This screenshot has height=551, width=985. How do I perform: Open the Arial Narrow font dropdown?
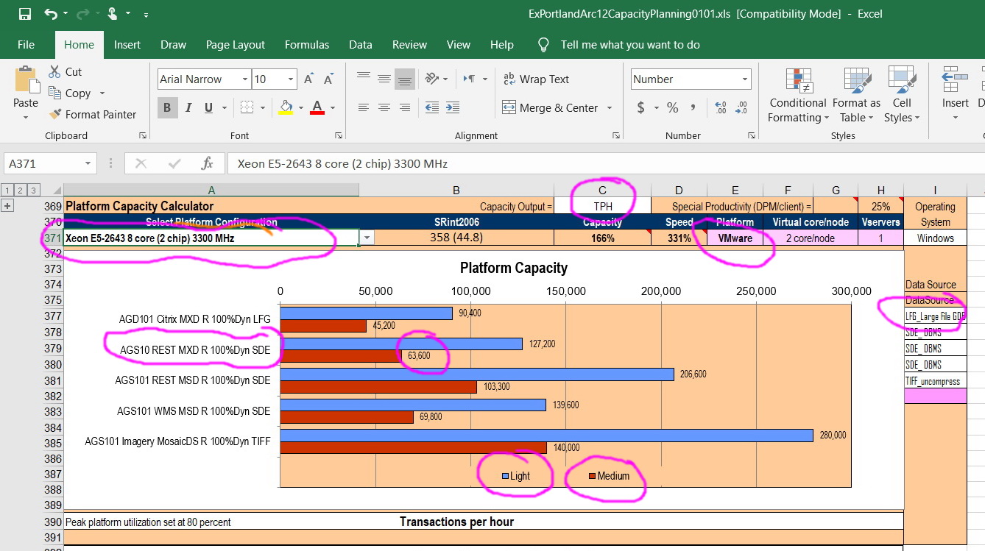pyautogui.click(x=245, y=79)
